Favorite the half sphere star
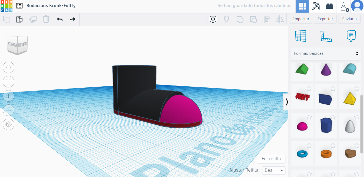The height and width of the screenshot is (177, 364). point(309,117)
